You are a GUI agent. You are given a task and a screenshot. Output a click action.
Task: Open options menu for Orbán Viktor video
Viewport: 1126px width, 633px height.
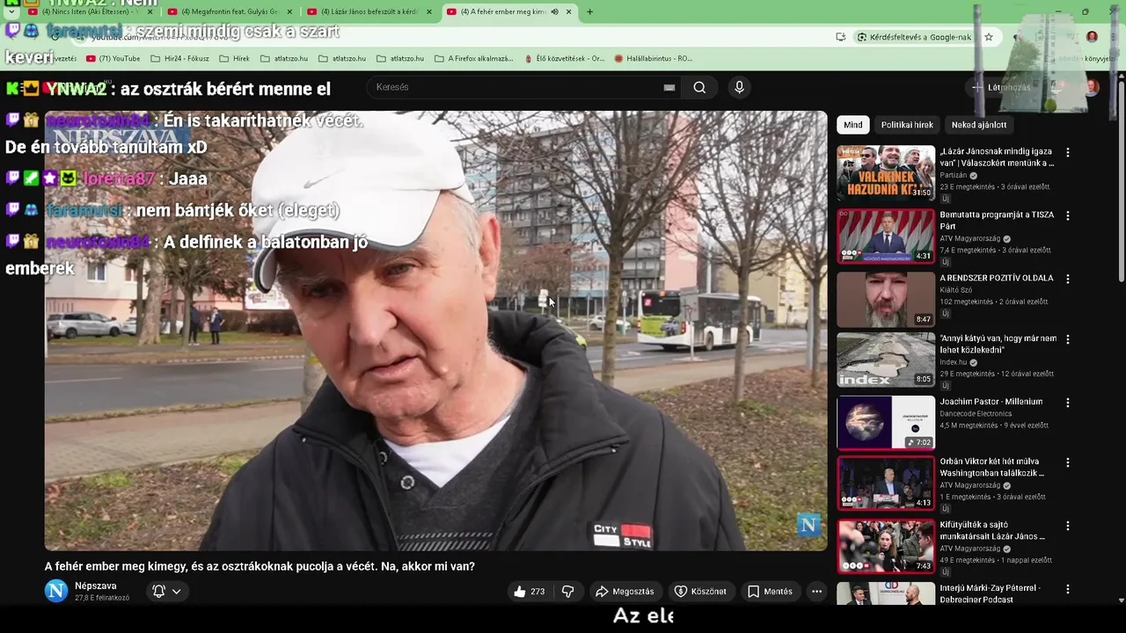(x=1068, y=462)
